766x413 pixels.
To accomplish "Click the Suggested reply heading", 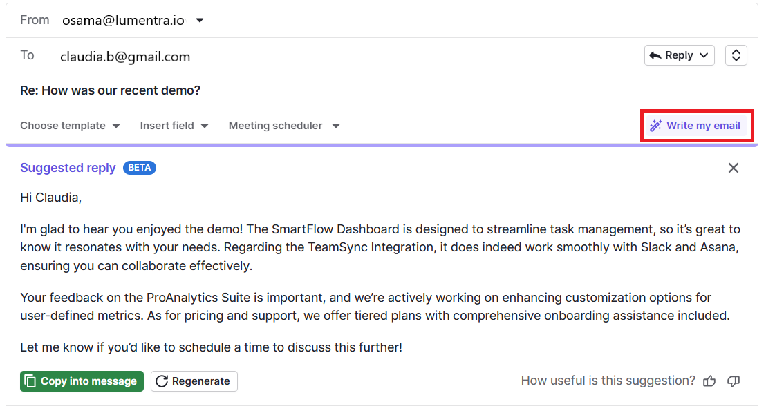I will point(68,168).
